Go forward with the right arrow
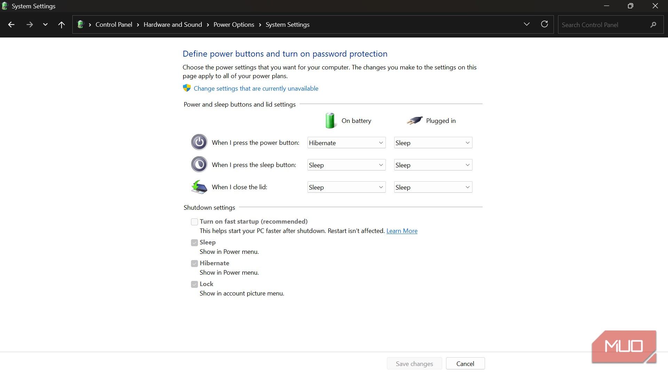This screenshot has height=375, width=668. 30,25
